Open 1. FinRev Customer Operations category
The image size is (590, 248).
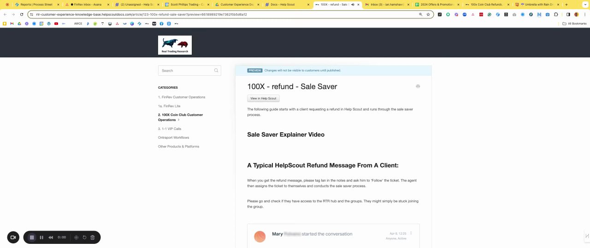(x=182, y=97)
